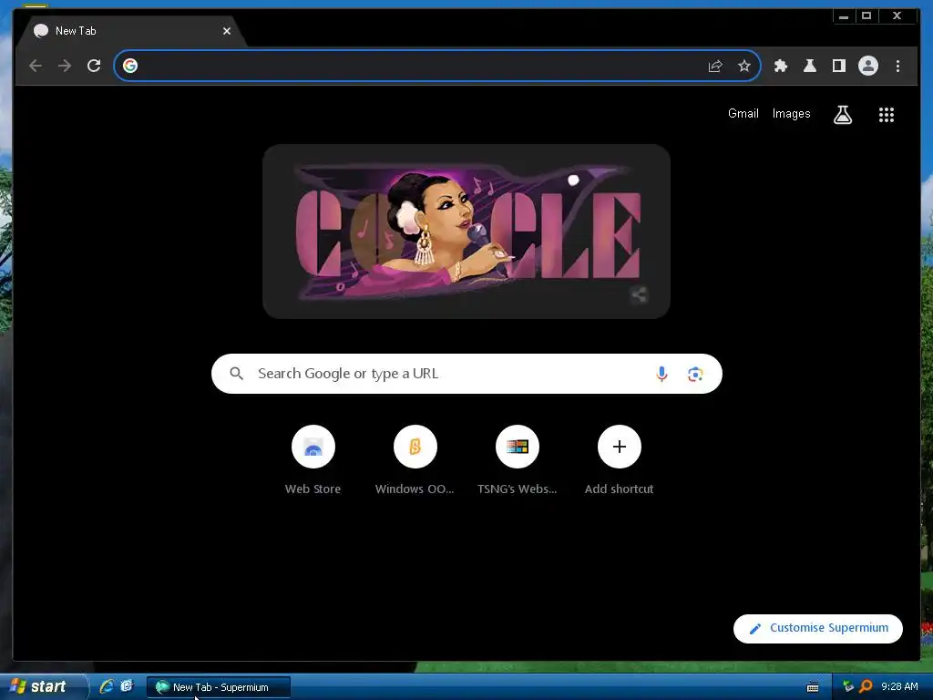Click the Google Doodle image

466,231
